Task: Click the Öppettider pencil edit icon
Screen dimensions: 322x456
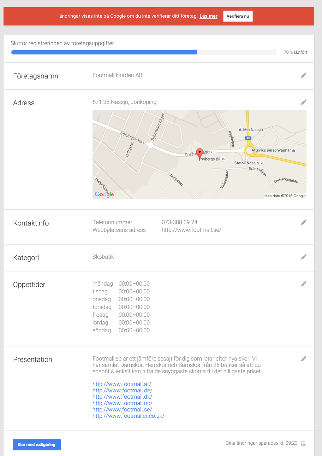Action: click(x=304, y=283)
